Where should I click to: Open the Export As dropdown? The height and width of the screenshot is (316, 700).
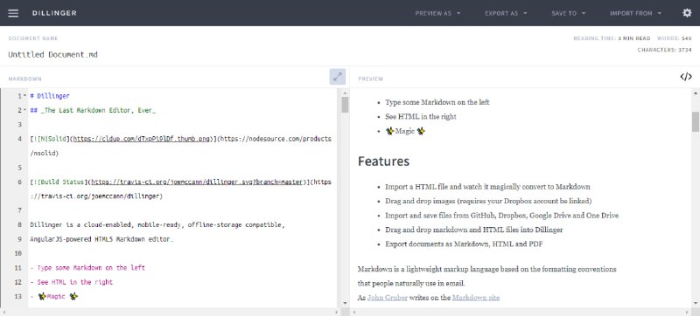click(506, 13)
